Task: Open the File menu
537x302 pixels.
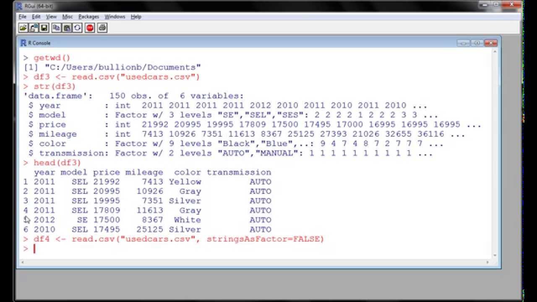Action: pos(23,17)
